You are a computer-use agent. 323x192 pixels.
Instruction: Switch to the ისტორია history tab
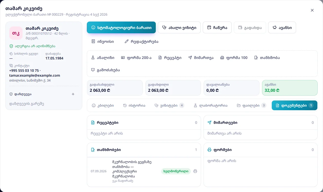point(134,105)
